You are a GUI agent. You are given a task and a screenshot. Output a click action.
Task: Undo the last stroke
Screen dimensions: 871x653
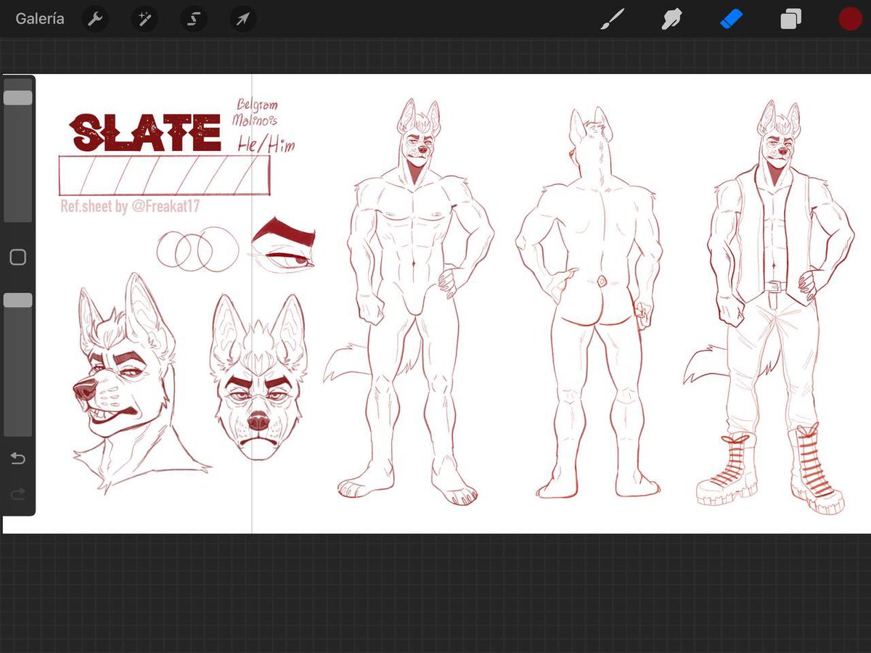pos(18,459)
